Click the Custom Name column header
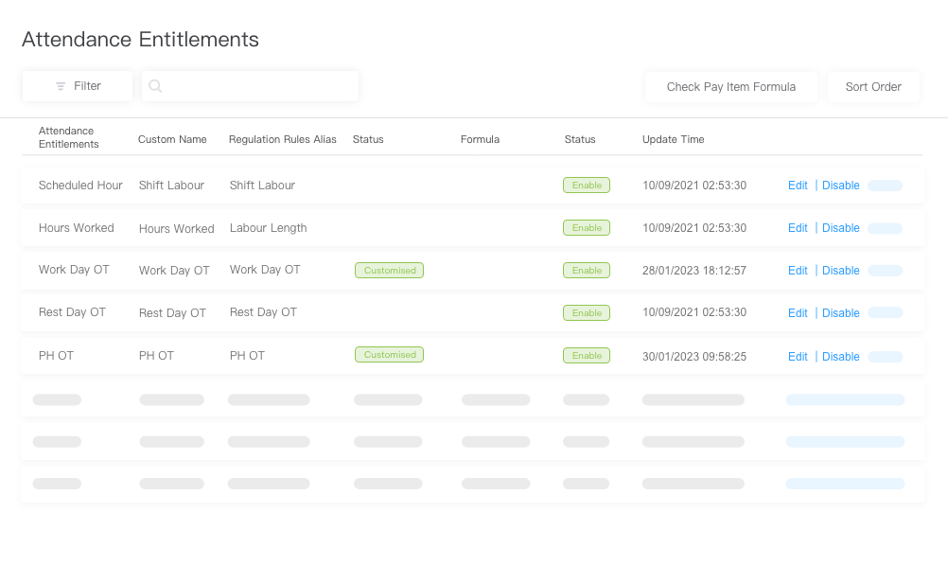 (172, 139)
